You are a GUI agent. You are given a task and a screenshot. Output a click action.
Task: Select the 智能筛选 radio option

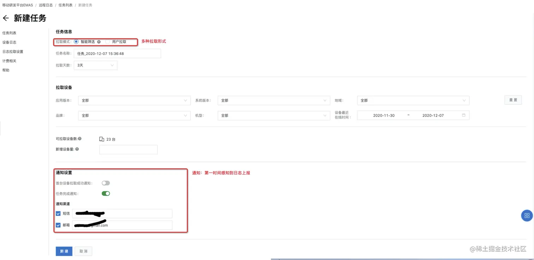pyautogui.click(x=76, y=42)
